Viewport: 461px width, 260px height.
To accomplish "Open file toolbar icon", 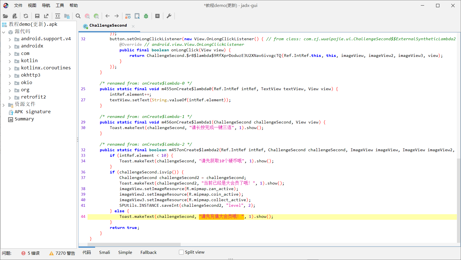I will 6,16.
